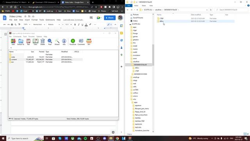250x141 pixels.
Task: Open zoom level dropdown in Docs
Action: (x=27, y=25)
